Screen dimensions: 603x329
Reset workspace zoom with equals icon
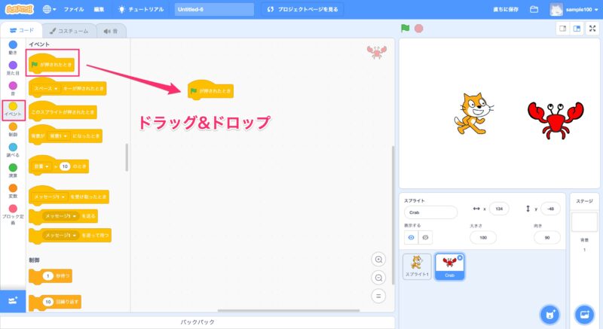click(378, 295)
